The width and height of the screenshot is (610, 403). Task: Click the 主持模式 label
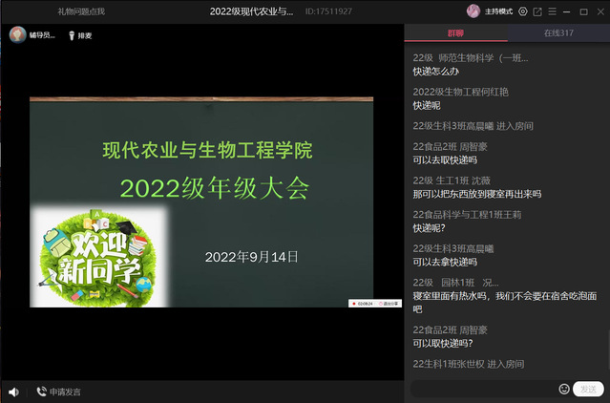point(499,11)
